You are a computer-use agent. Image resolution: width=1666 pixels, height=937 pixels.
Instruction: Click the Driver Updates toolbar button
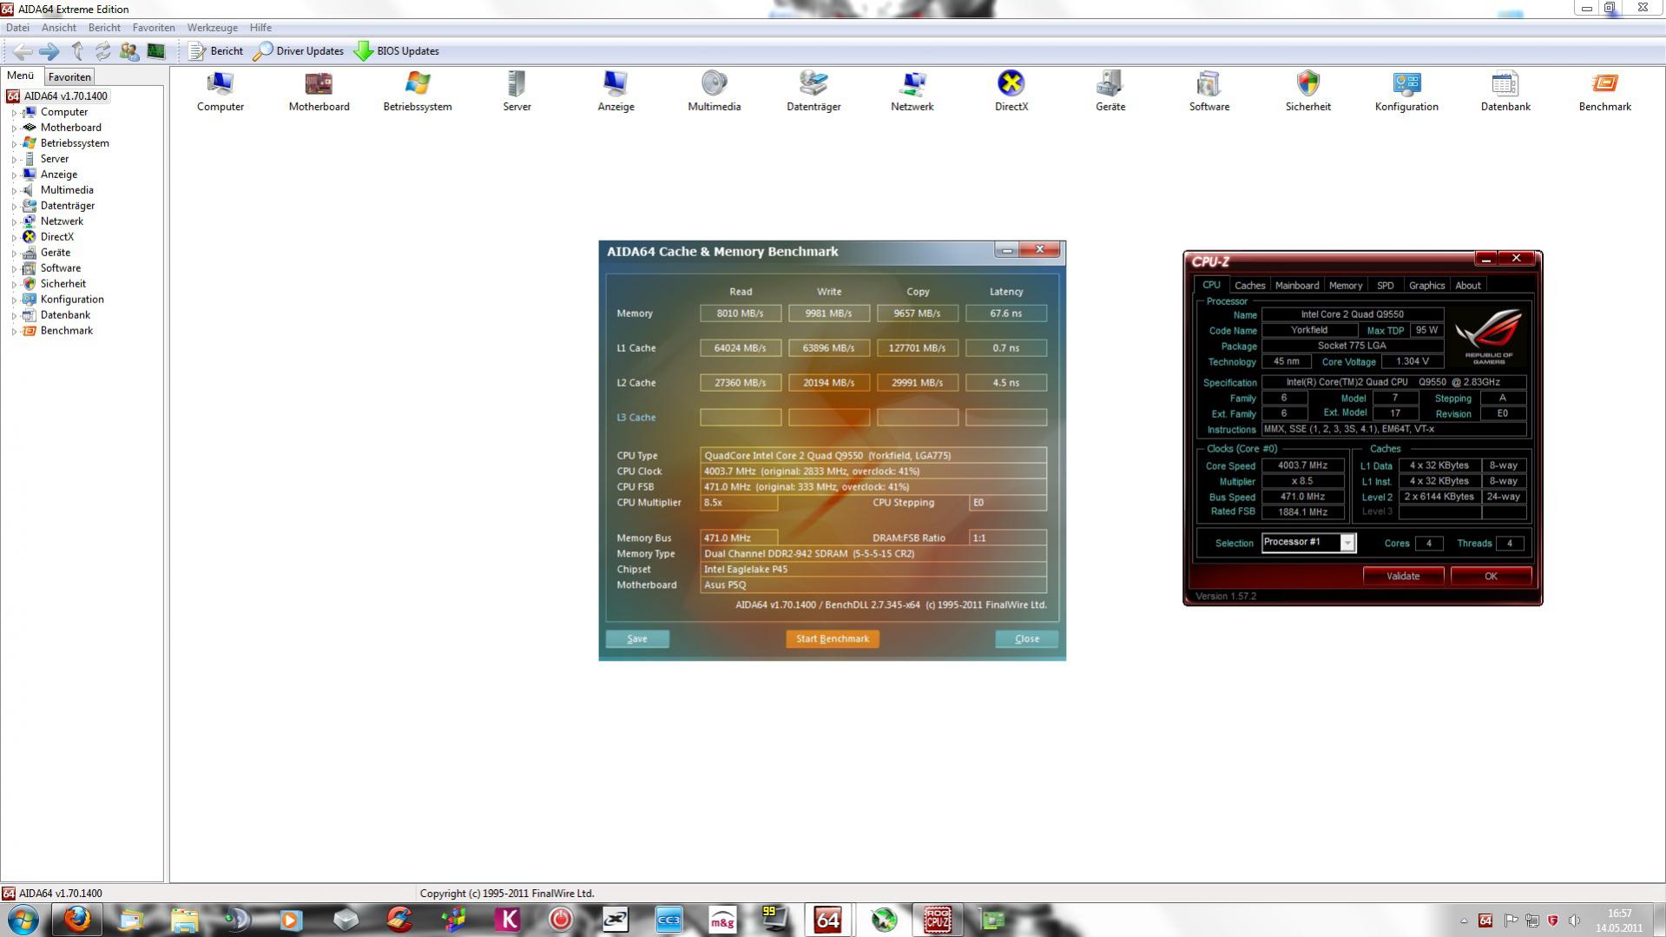coord(299,51)
